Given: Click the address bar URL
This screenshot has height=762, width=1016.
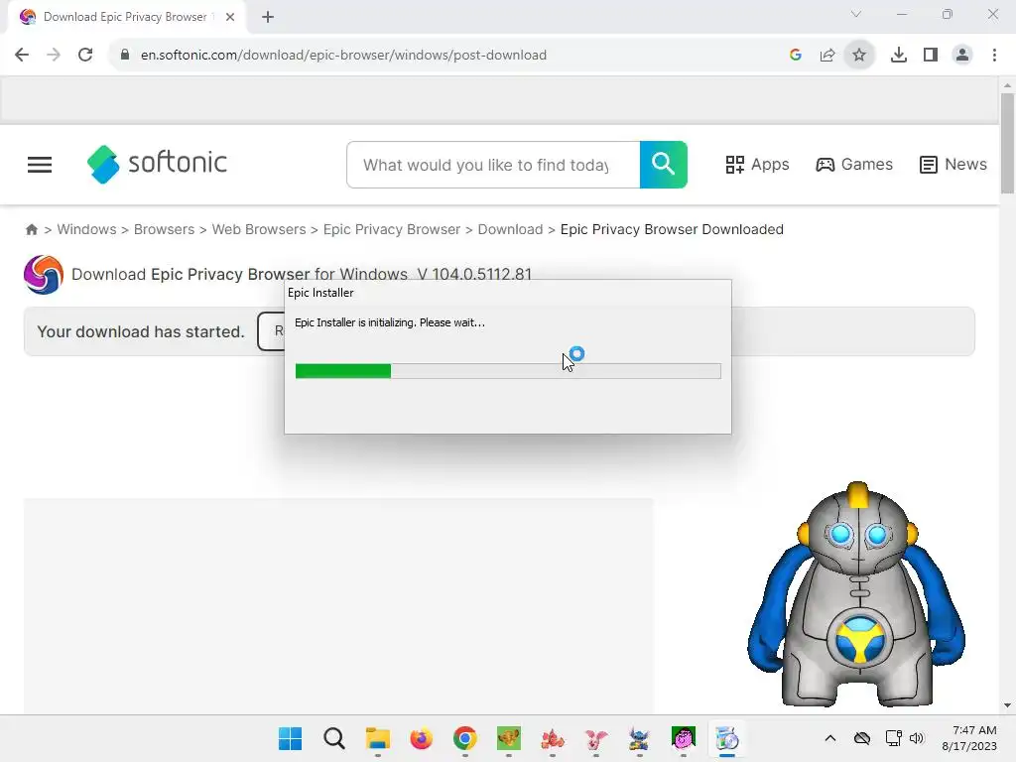Looking at the screenshot, I should (343, 56).
